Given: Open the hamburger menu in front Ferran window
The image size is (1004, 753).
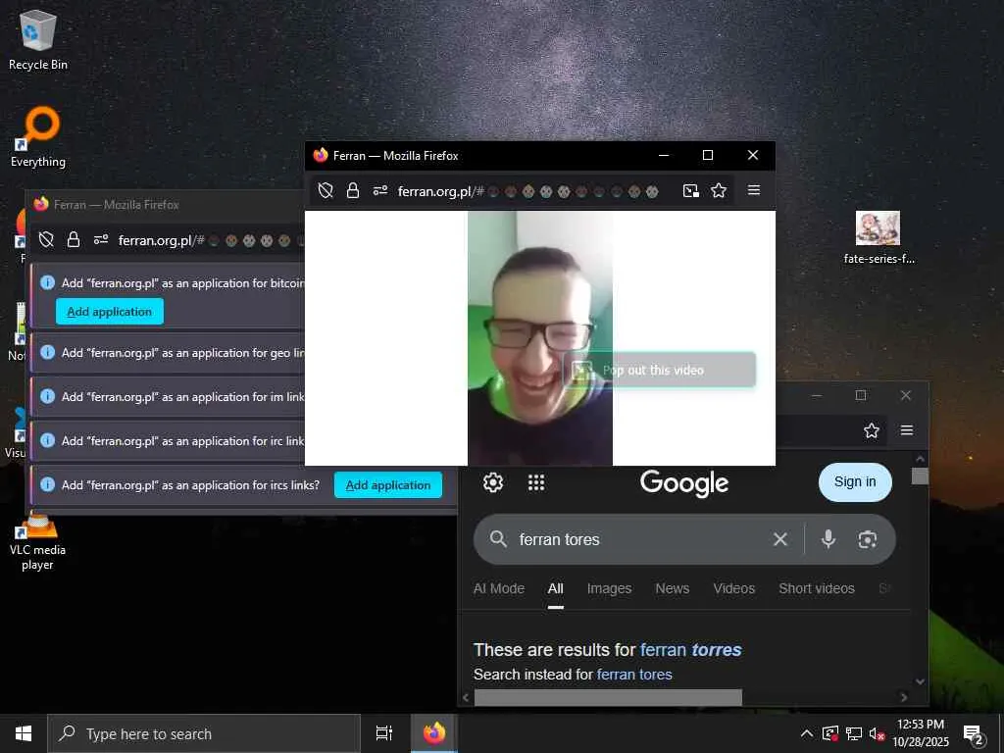Looking at the screenshot, I should click(x=754, y=190).
